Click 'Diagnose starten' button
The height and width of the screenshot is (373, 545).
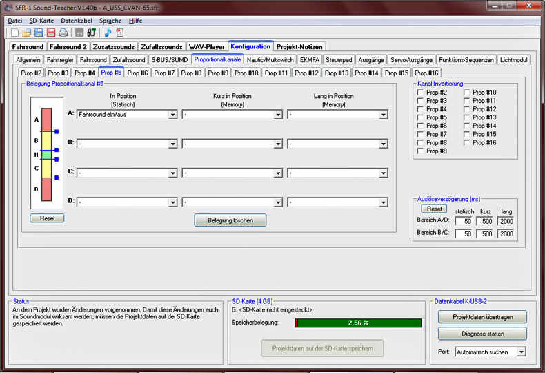(x=483, y=334)
